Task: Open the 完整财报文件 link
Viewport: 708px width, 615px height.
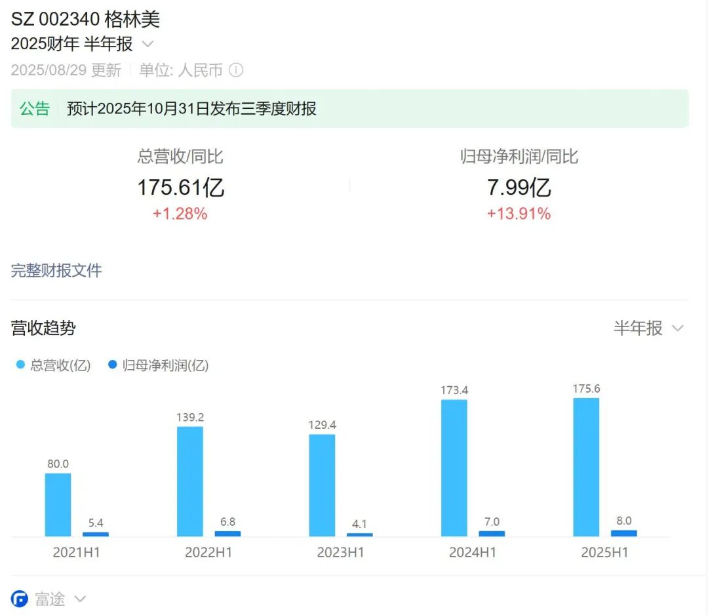Action: 56,271
